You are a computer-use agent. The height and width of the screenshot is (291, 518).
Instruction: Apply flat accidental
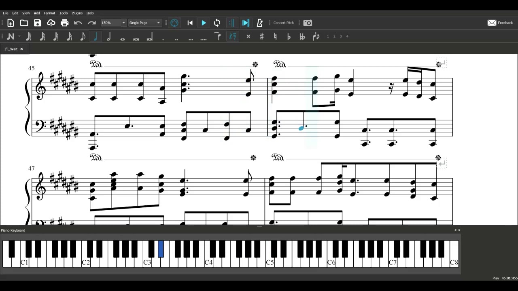[289, 36]
